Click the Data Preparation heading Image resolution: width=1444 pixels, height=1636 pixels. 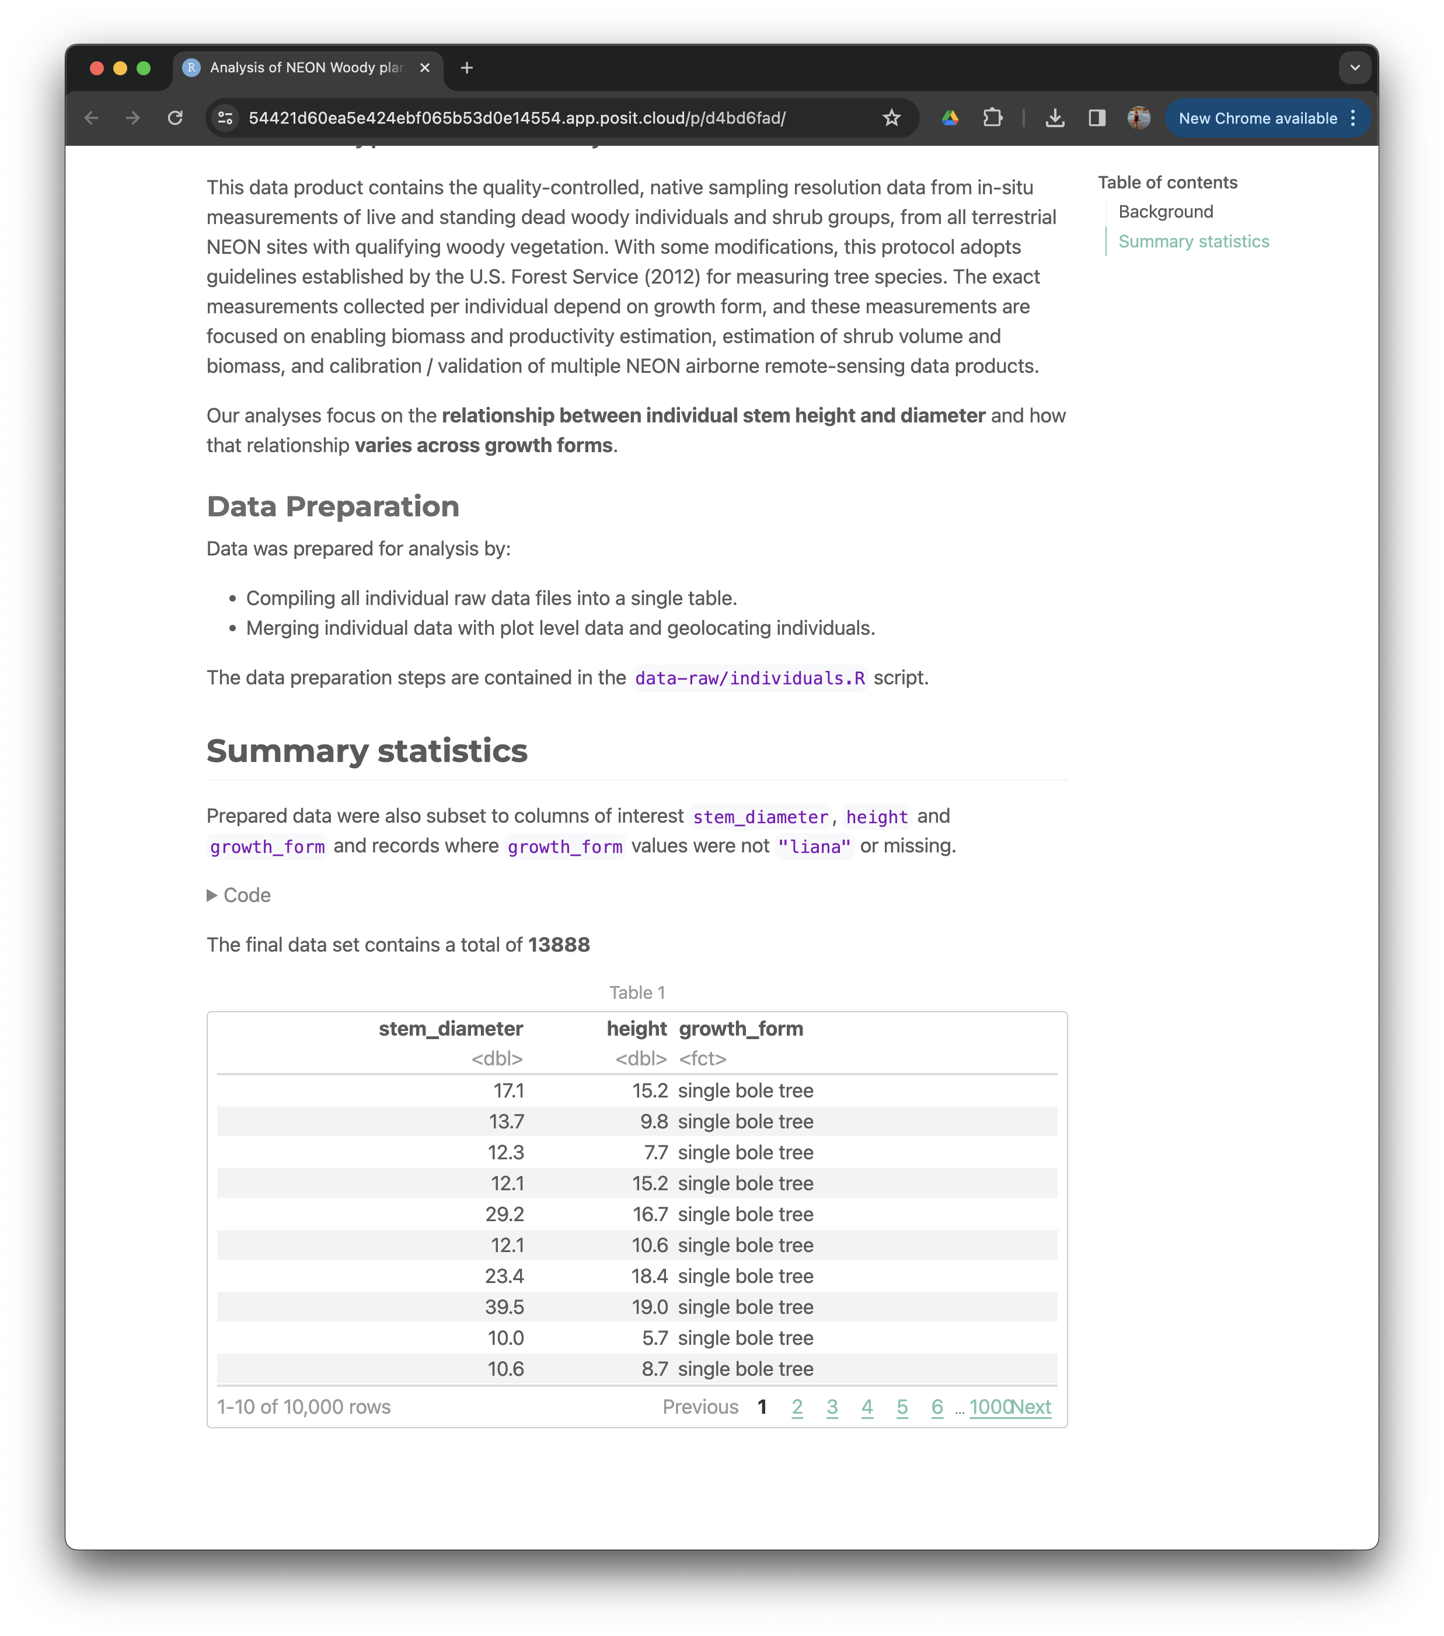[x=333, y=506]
